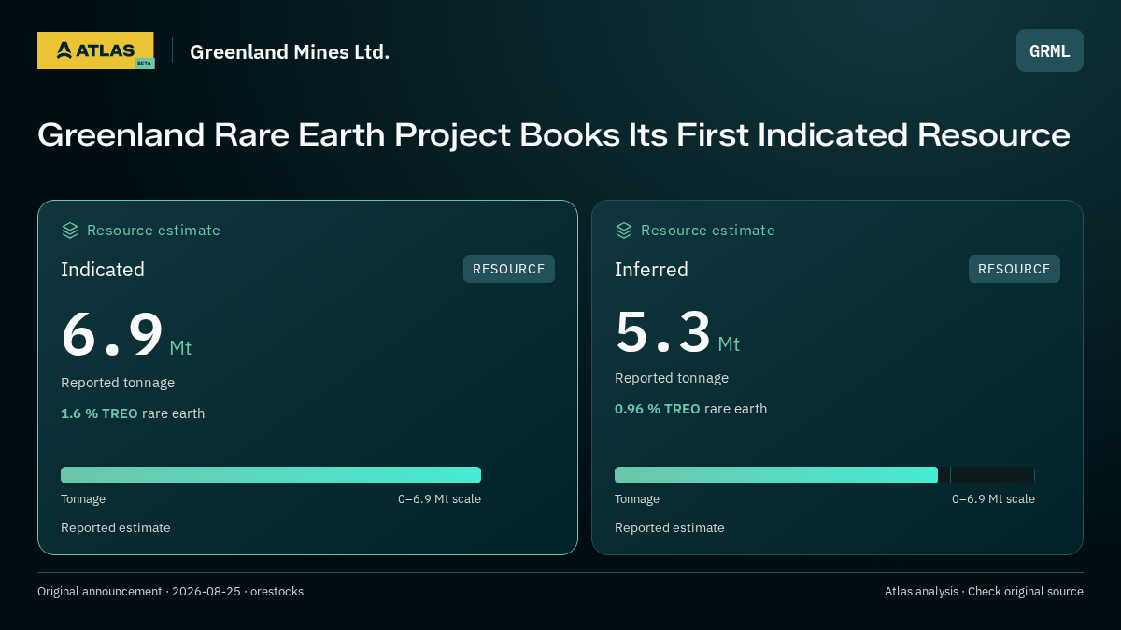
Task: Click the Resource estimate heading in Inferred card
Action: click(707, 231)
